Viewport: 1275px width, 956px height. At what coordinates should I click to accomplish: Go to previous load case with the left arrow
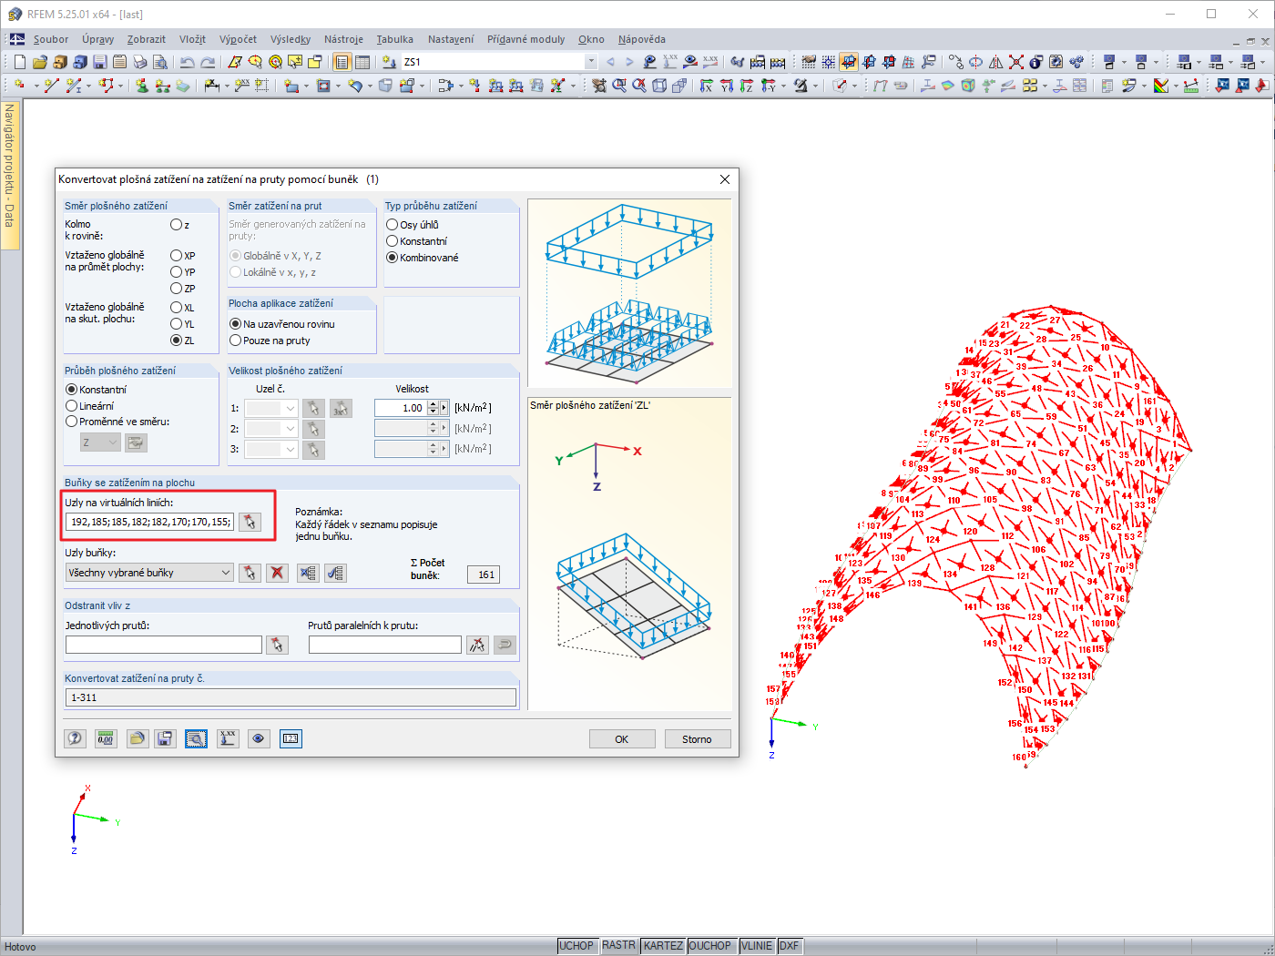pyautogui.click(x=610, y=62)
